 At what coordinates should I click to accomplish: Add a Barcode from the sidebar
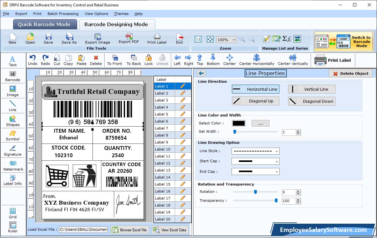(x=12, y=76)
